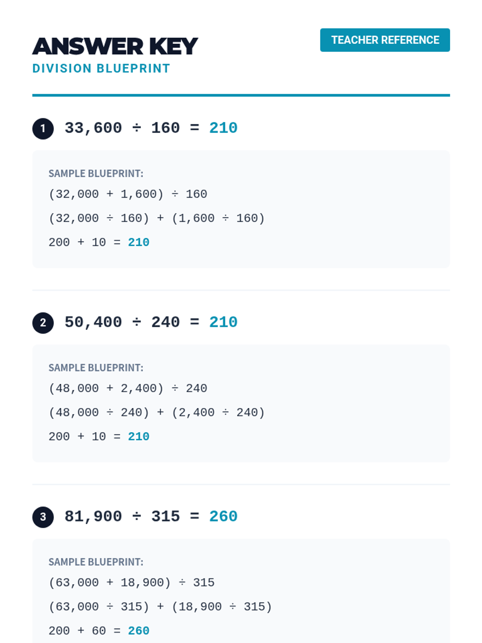This screenshot has height=643, width=482.
Task: Click the line (48,000 ÷ 240) + (2,400 ÷ 240)
Action: coord(157,413)
